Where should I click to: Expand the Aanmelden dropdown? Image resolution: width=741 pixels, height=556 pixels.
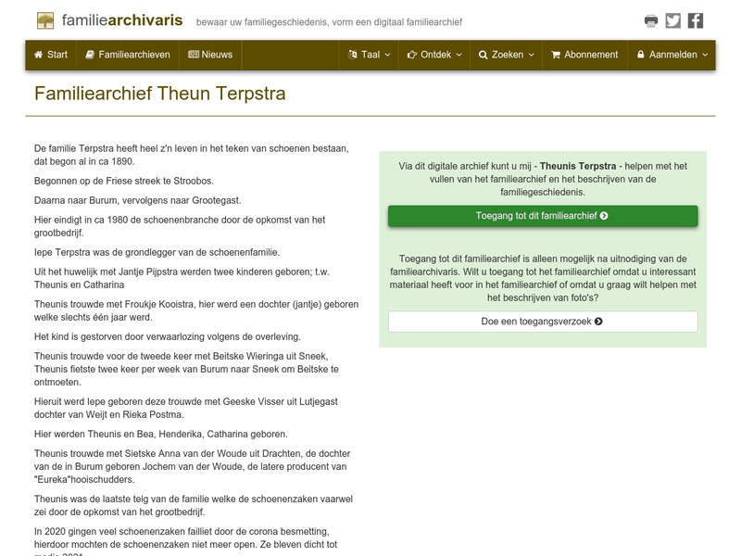pyautogui.click(x=669, y=55)
